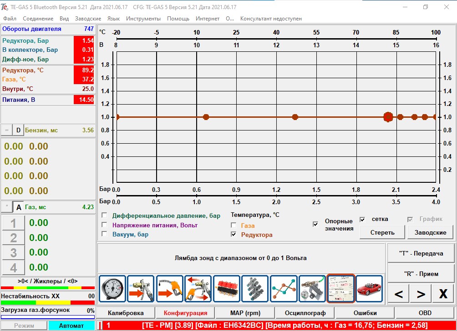Open the О... menu item
Image resolution: width=457 pixels, height=331 pixels.
pos(230,19)
